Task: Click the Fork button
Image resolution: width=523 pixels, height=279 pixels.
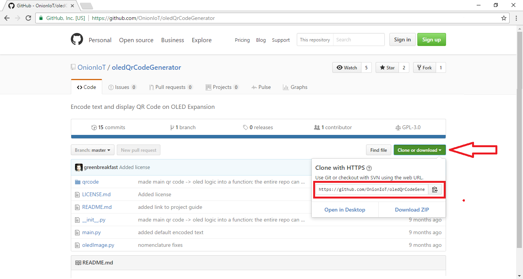Action: 424,67
